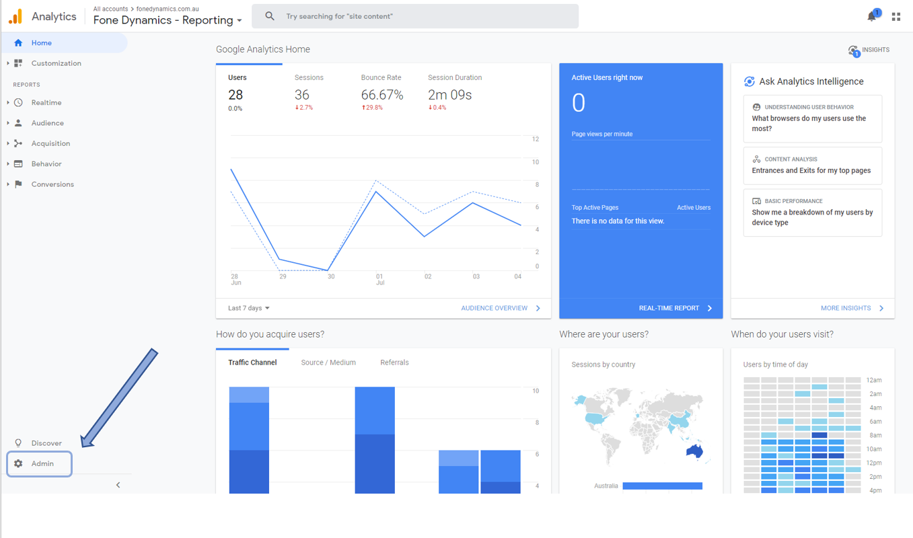
Task: Click the Understanding User Behavior icon
Action: pyautogui.click(x=756, y=107)
